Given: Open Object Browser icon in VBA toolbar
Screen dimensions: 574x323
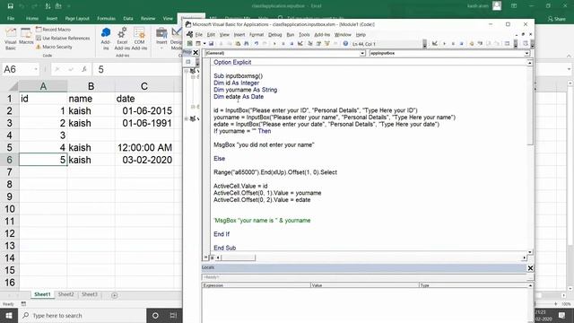Looking at the screenshot, I should tap(326, 44).
